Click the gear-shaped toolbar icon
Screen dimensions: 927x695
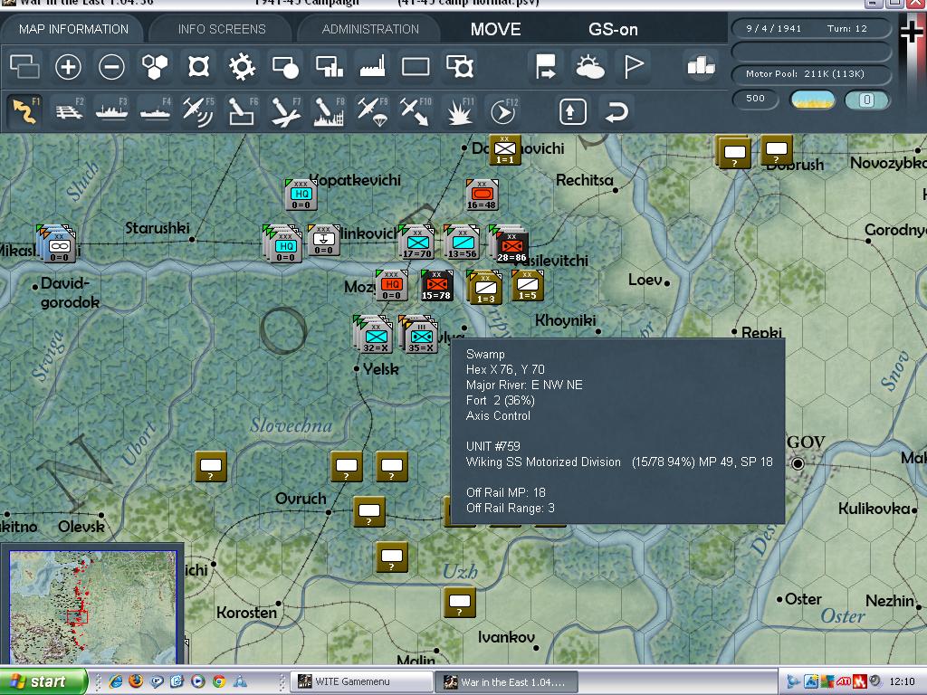tap(242, 66)
